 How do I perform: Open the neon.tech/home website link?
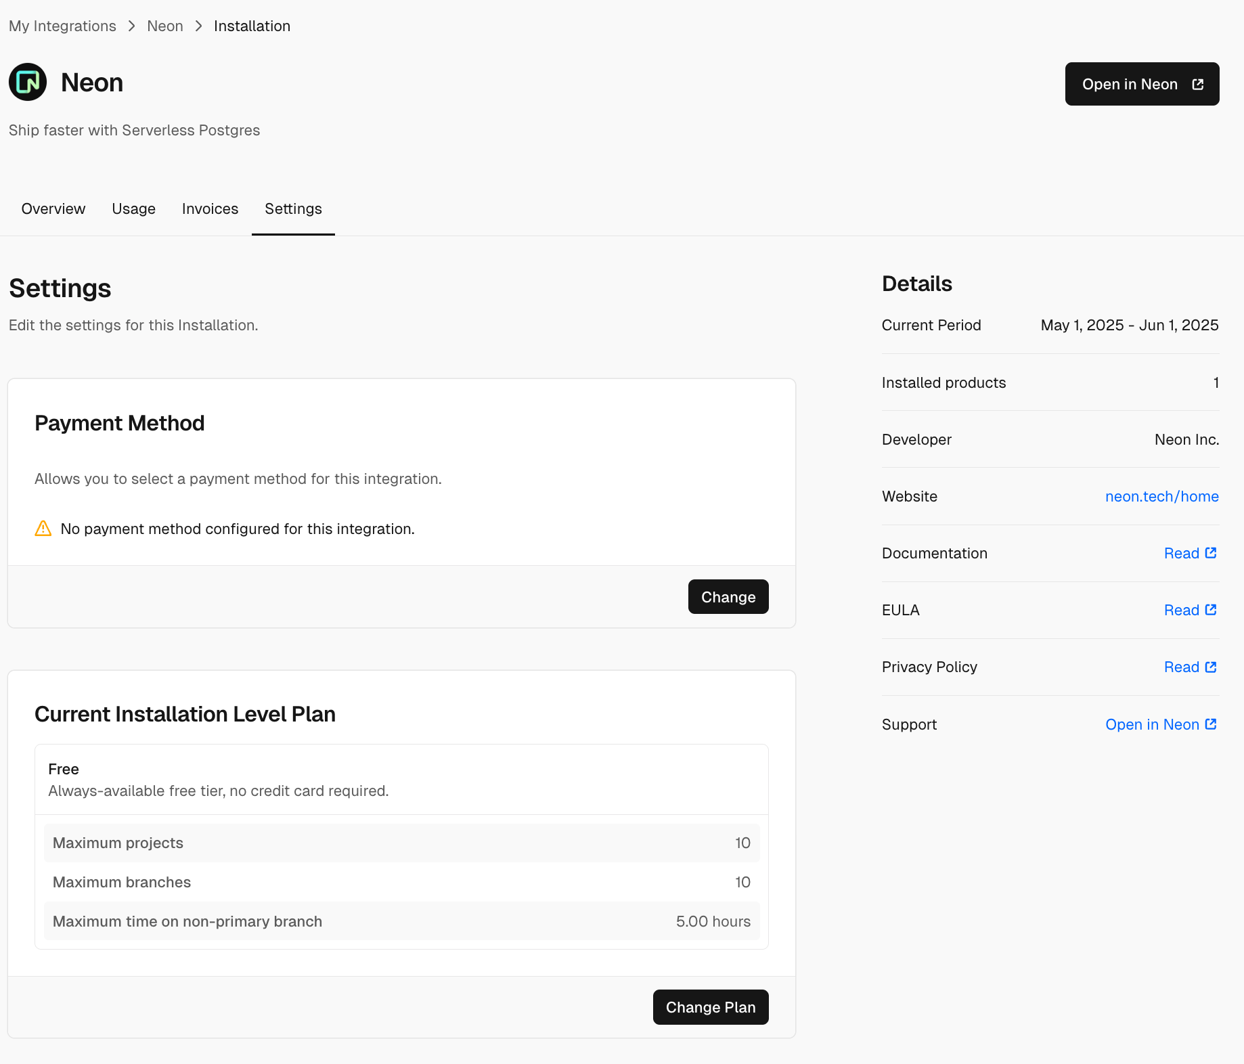click(1161, 496)
